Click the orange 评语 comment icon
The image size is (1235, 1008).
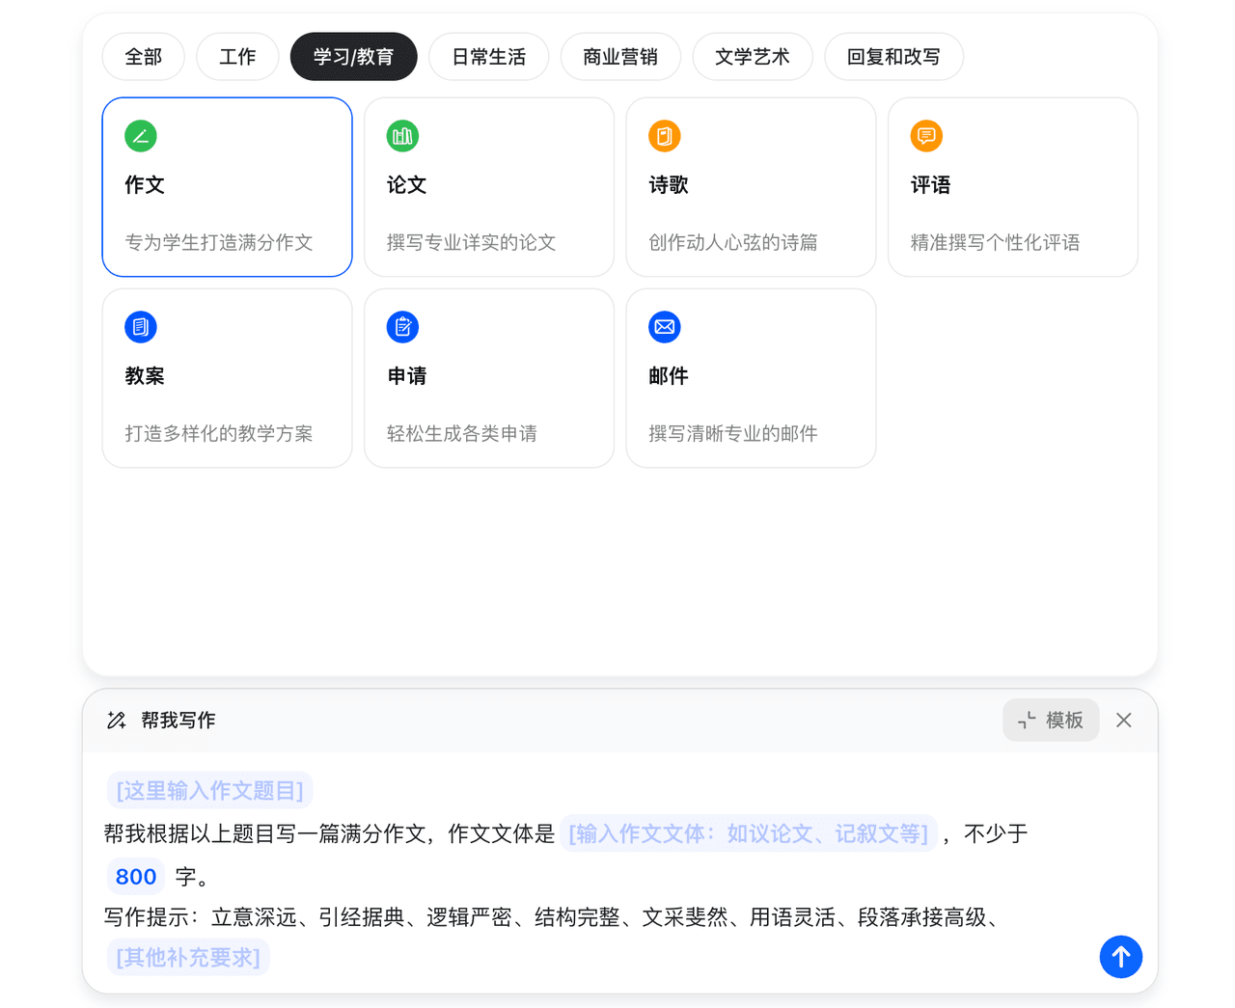click(x=926, y=136)
